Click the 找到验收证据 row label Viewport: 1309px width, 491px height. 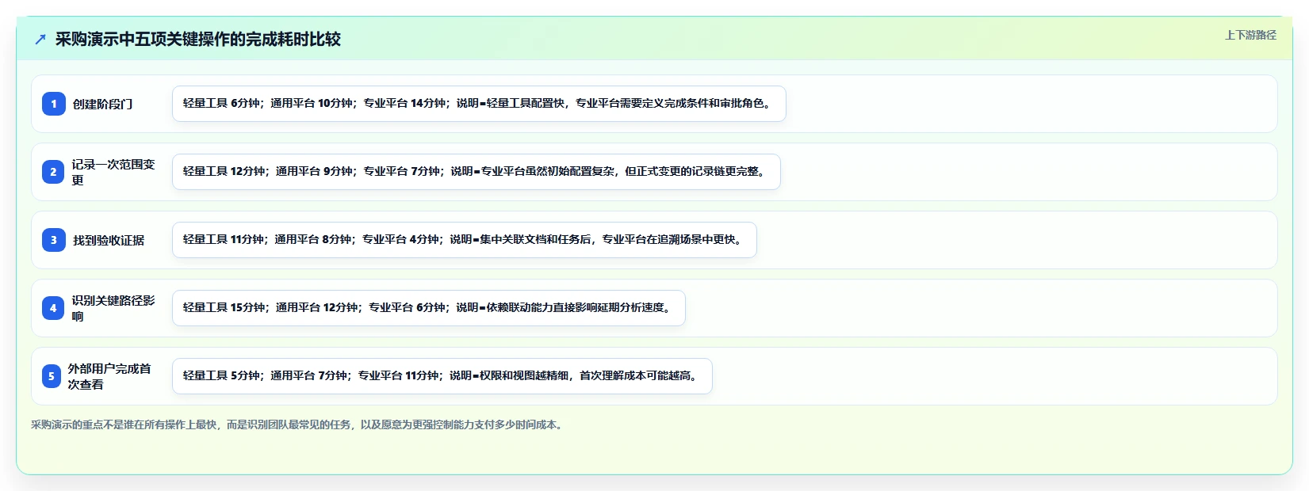(109, 240)
